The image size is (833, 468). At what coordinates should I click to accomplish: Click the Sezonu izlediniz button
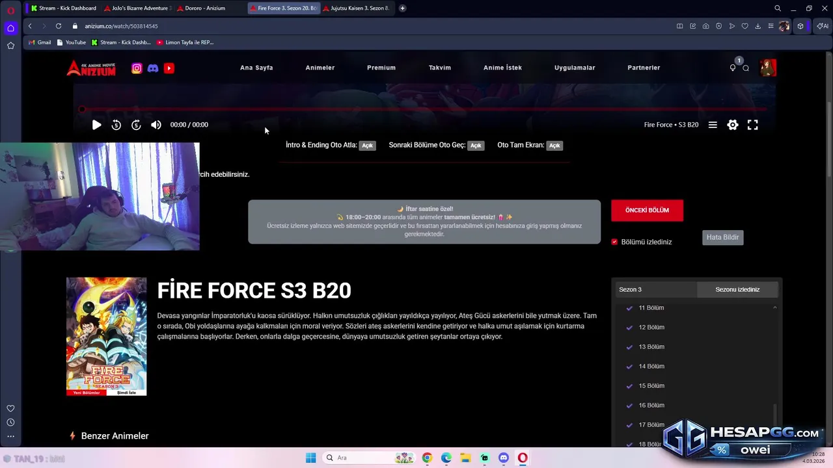[x=737, y=289]
